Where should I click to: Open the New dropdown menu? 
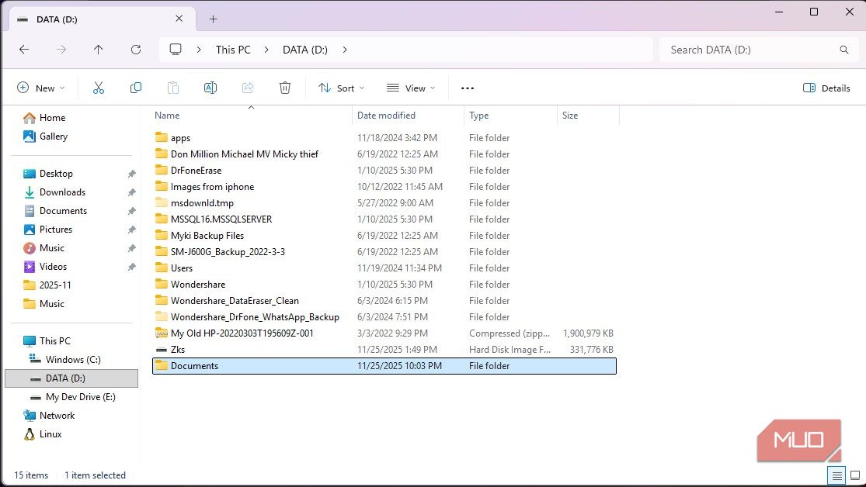pos(41,88)
